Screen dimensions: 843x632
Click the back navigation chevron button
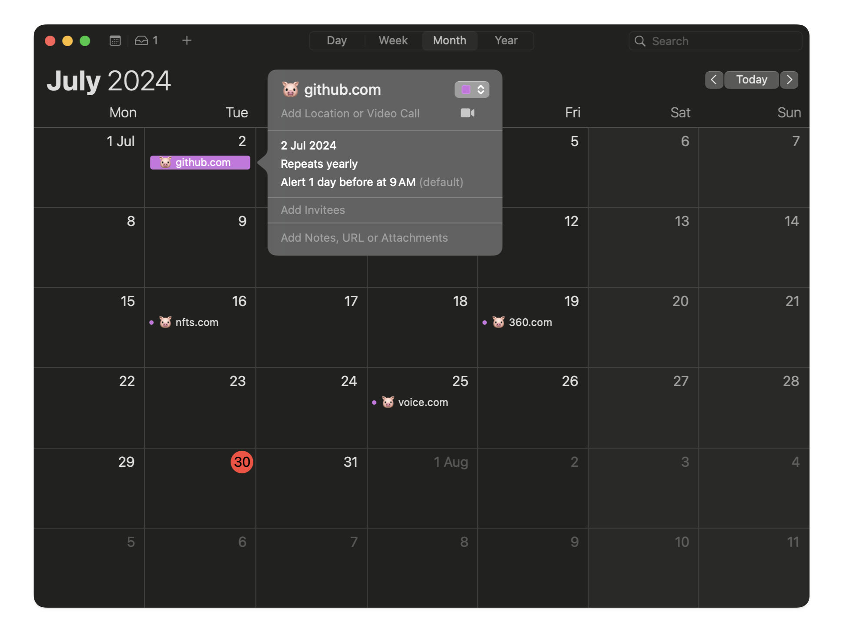(713, 80)
